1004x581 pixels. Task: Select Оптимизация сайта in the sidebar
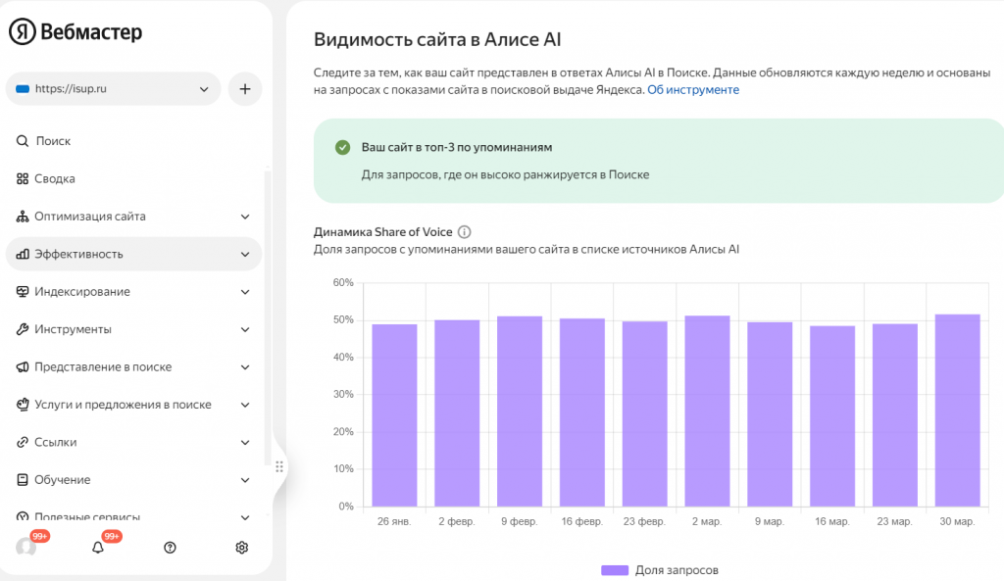point(90,217)
